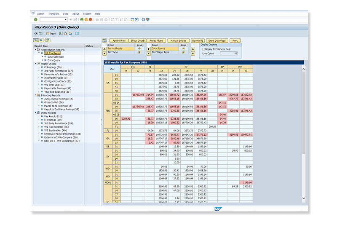The height and width of the screenshot is (225, 337).
Task: Select FI Postings (20) under Health Checks
Action: coord(53,67)
